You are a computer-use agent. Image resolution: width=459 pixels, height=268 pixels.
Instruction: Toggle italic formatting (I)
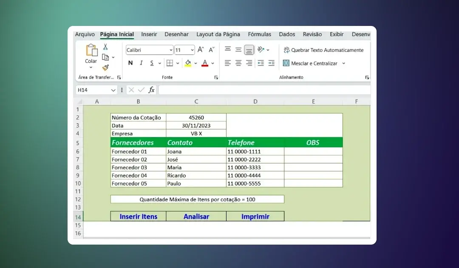pos(141,63)
